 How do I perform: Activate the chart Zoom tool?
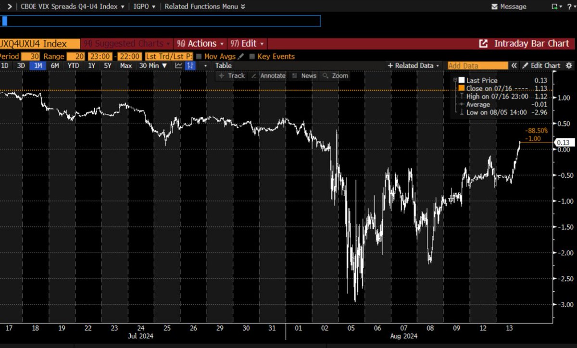point(335,75)
